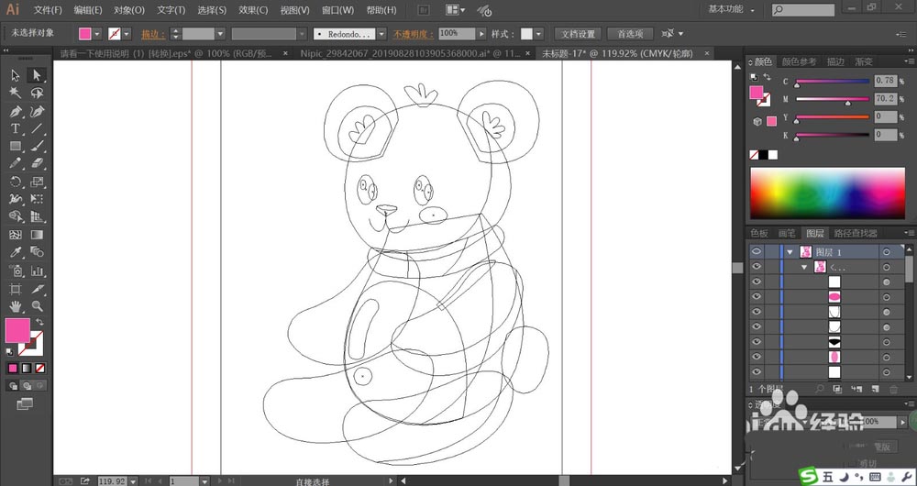
Task: Open Redondo brush definition dropdown
Action: point(381,34)
